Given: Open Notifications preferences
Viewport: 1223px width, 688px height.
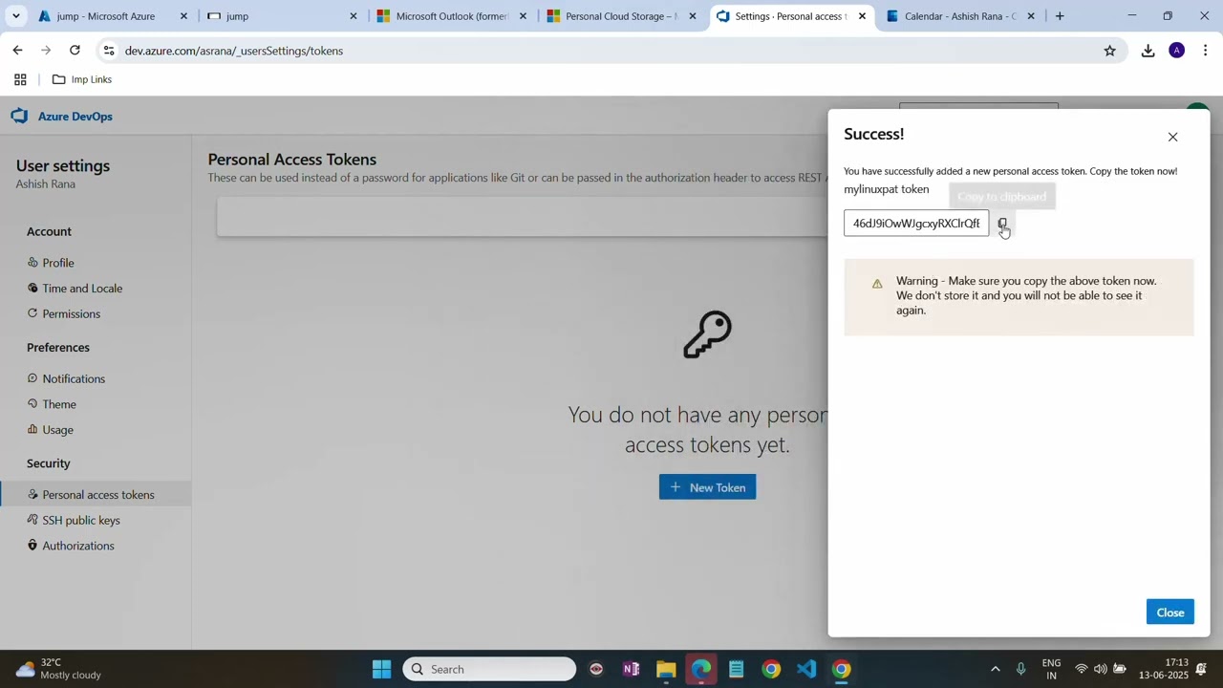Looking at the screenshot, I should pos(74,379).
